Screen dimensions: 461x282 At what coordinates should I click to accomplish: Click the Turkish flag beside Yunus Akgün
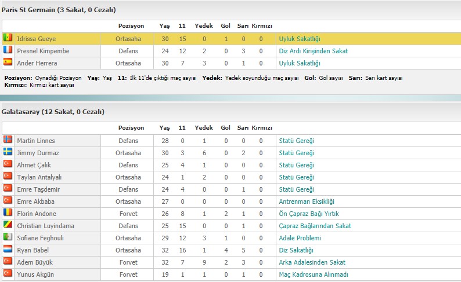pyautogui.click(x=8, y=273)
